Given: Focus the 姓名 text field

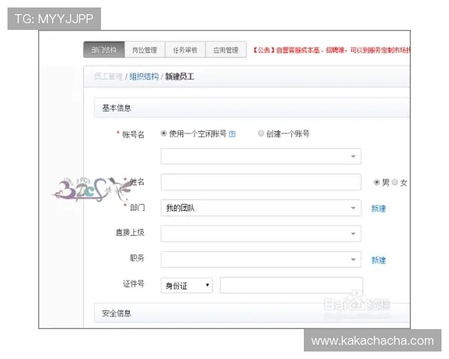Looking at the screenshot, I should pyautogui.click(x=261, y=182).
